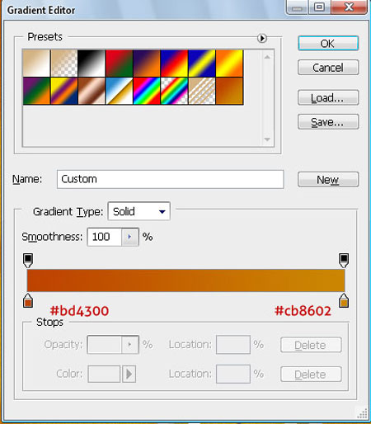The width and height of the screenshot is (371, 424).
Task: Select the last orange-brown custom gradient preset
Action: click(x=229, y=91)
